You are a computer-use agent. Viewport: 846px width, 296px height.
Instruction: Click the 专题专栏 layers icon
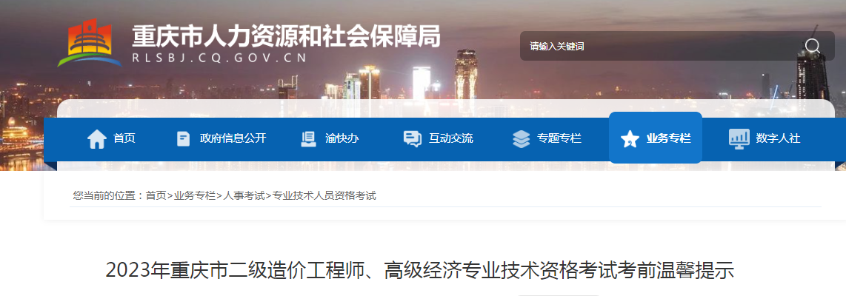point(522,138)
